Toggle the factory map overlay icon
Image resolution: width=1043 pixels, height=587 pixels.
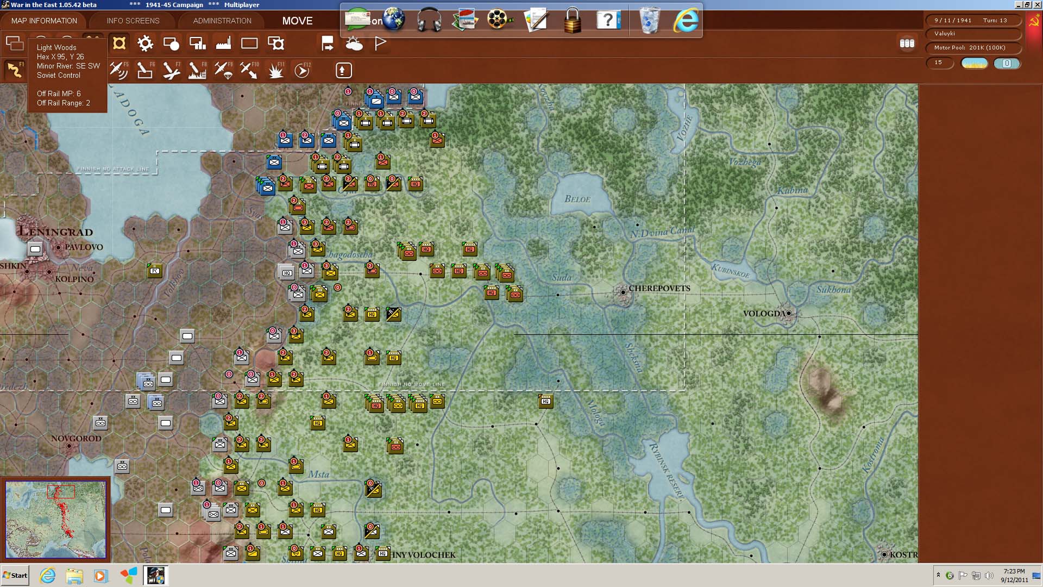223,43
